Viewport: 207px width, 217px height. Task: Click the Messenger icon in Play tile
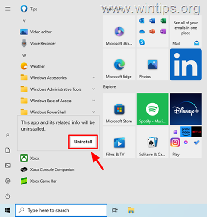[x=186, y=142]
